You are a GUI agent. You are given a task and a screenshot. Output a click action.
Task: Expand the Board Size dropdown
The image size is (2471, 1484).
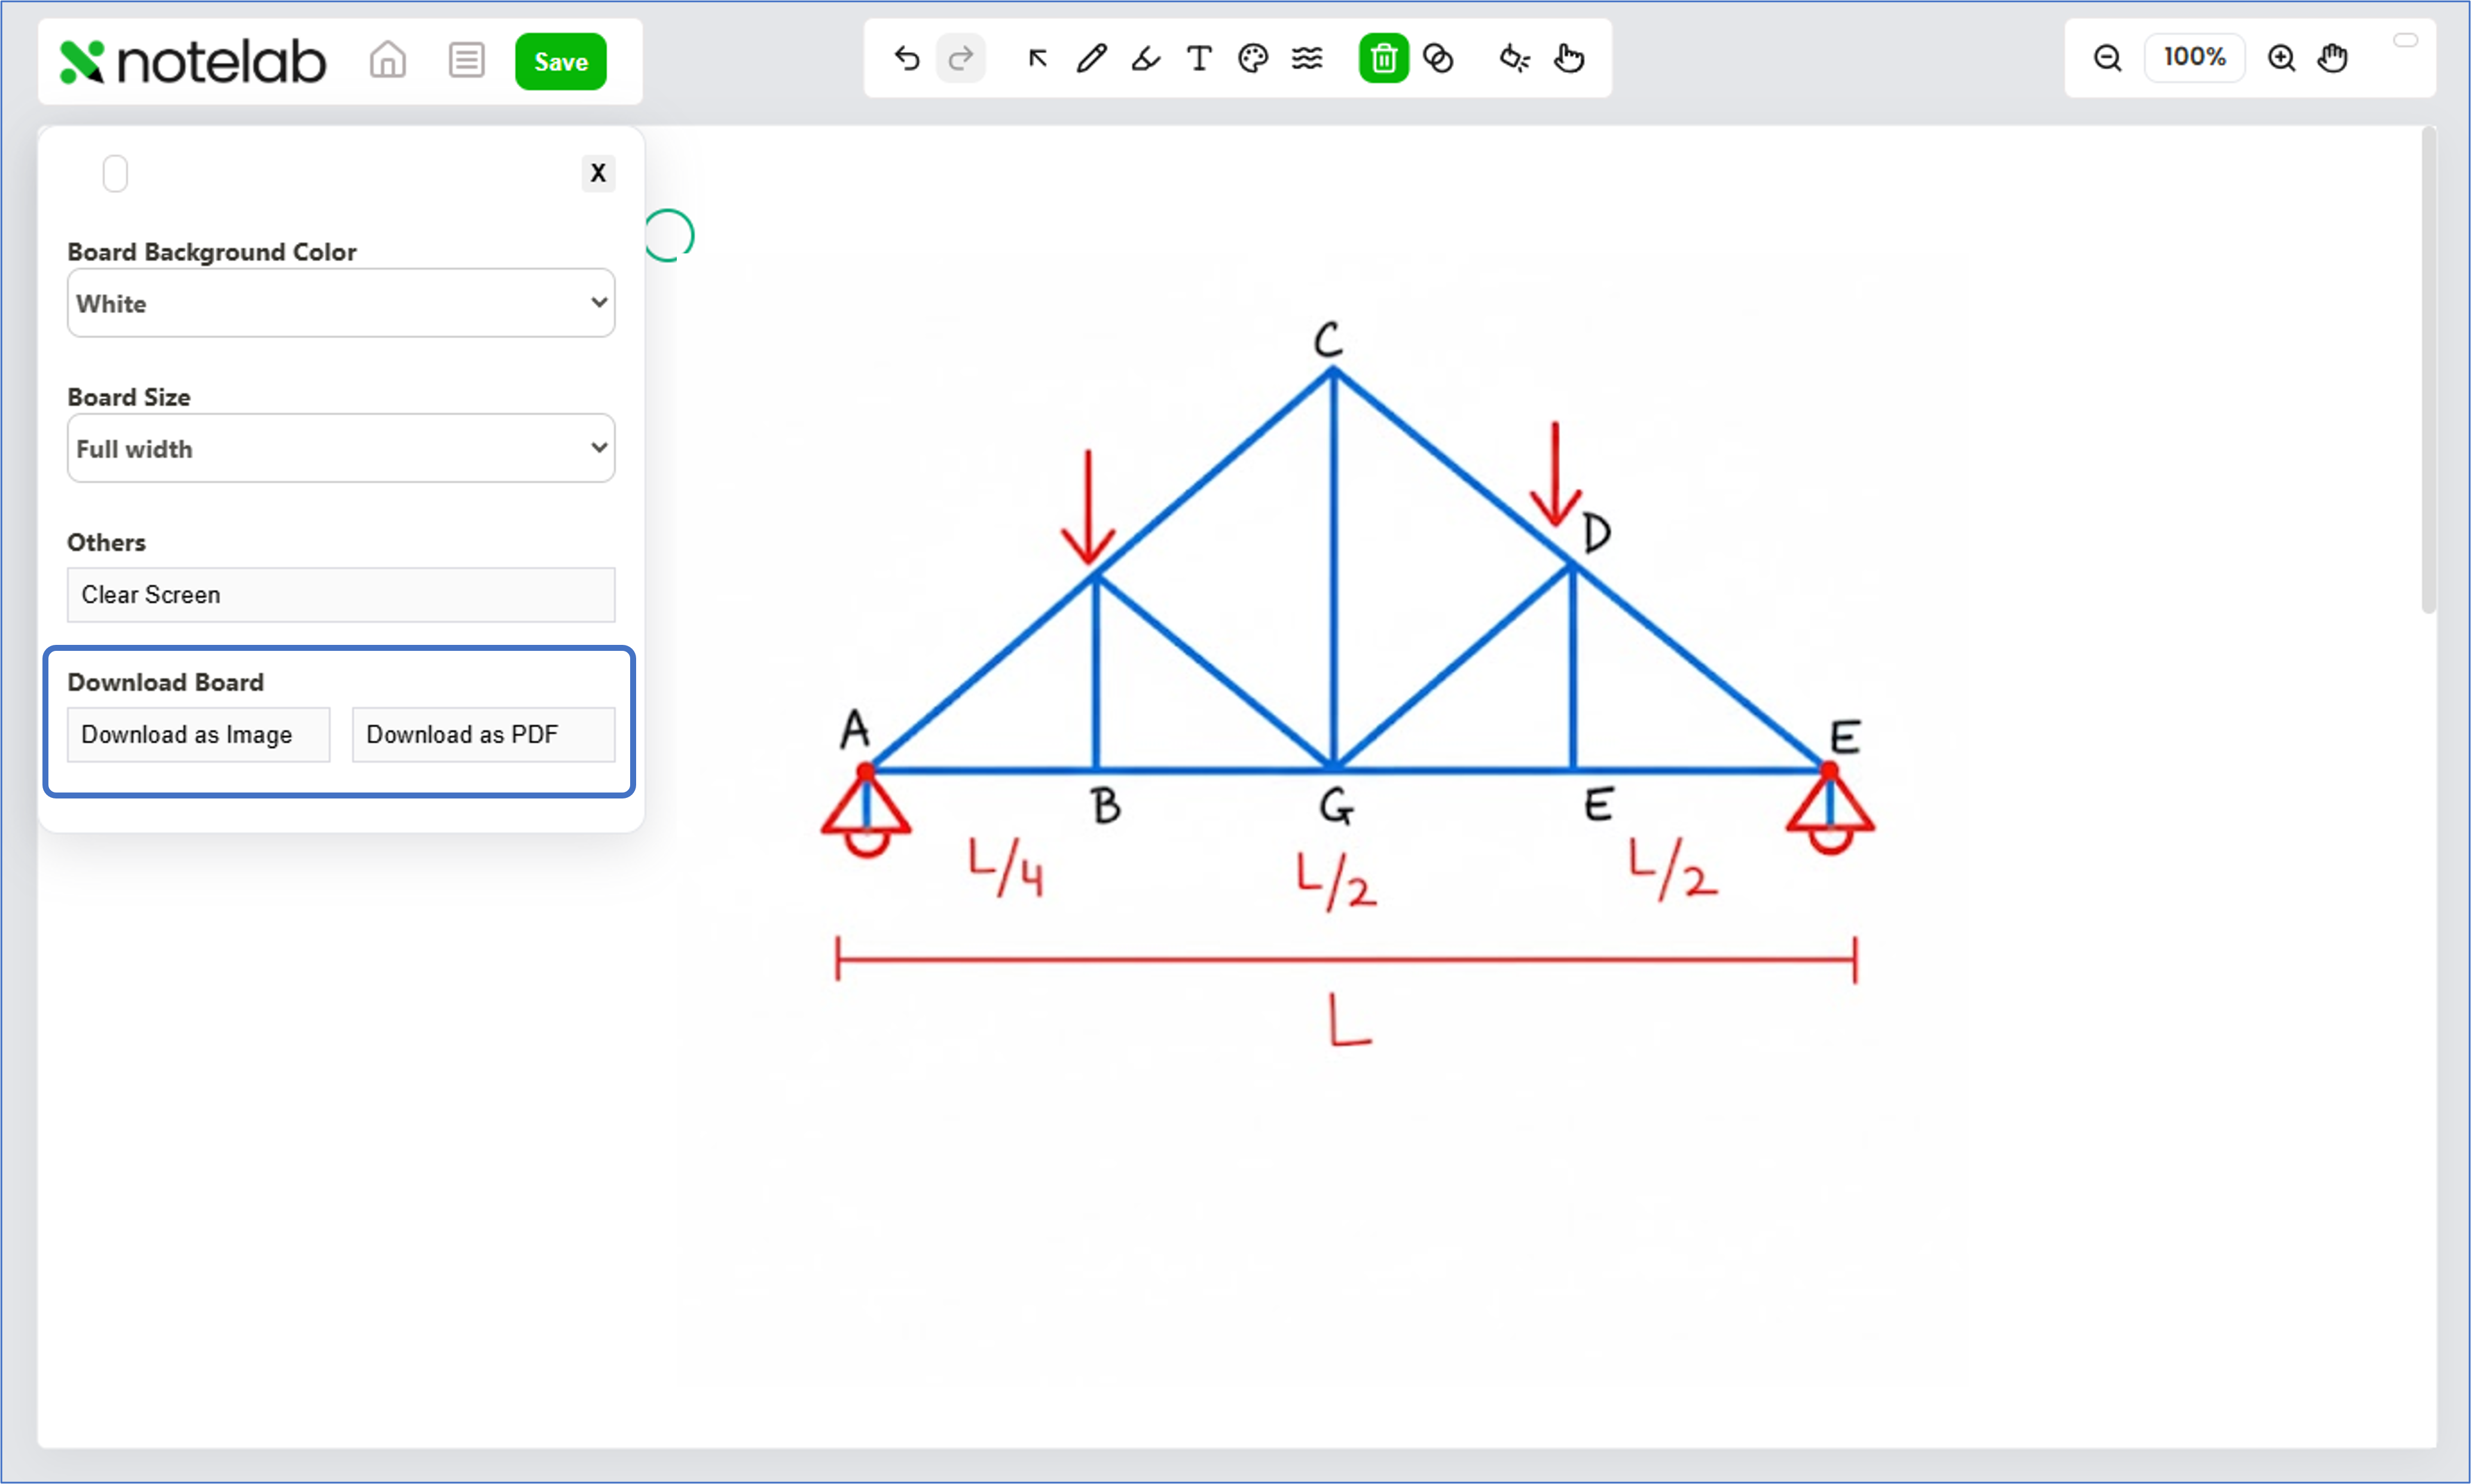click(340, 448)
